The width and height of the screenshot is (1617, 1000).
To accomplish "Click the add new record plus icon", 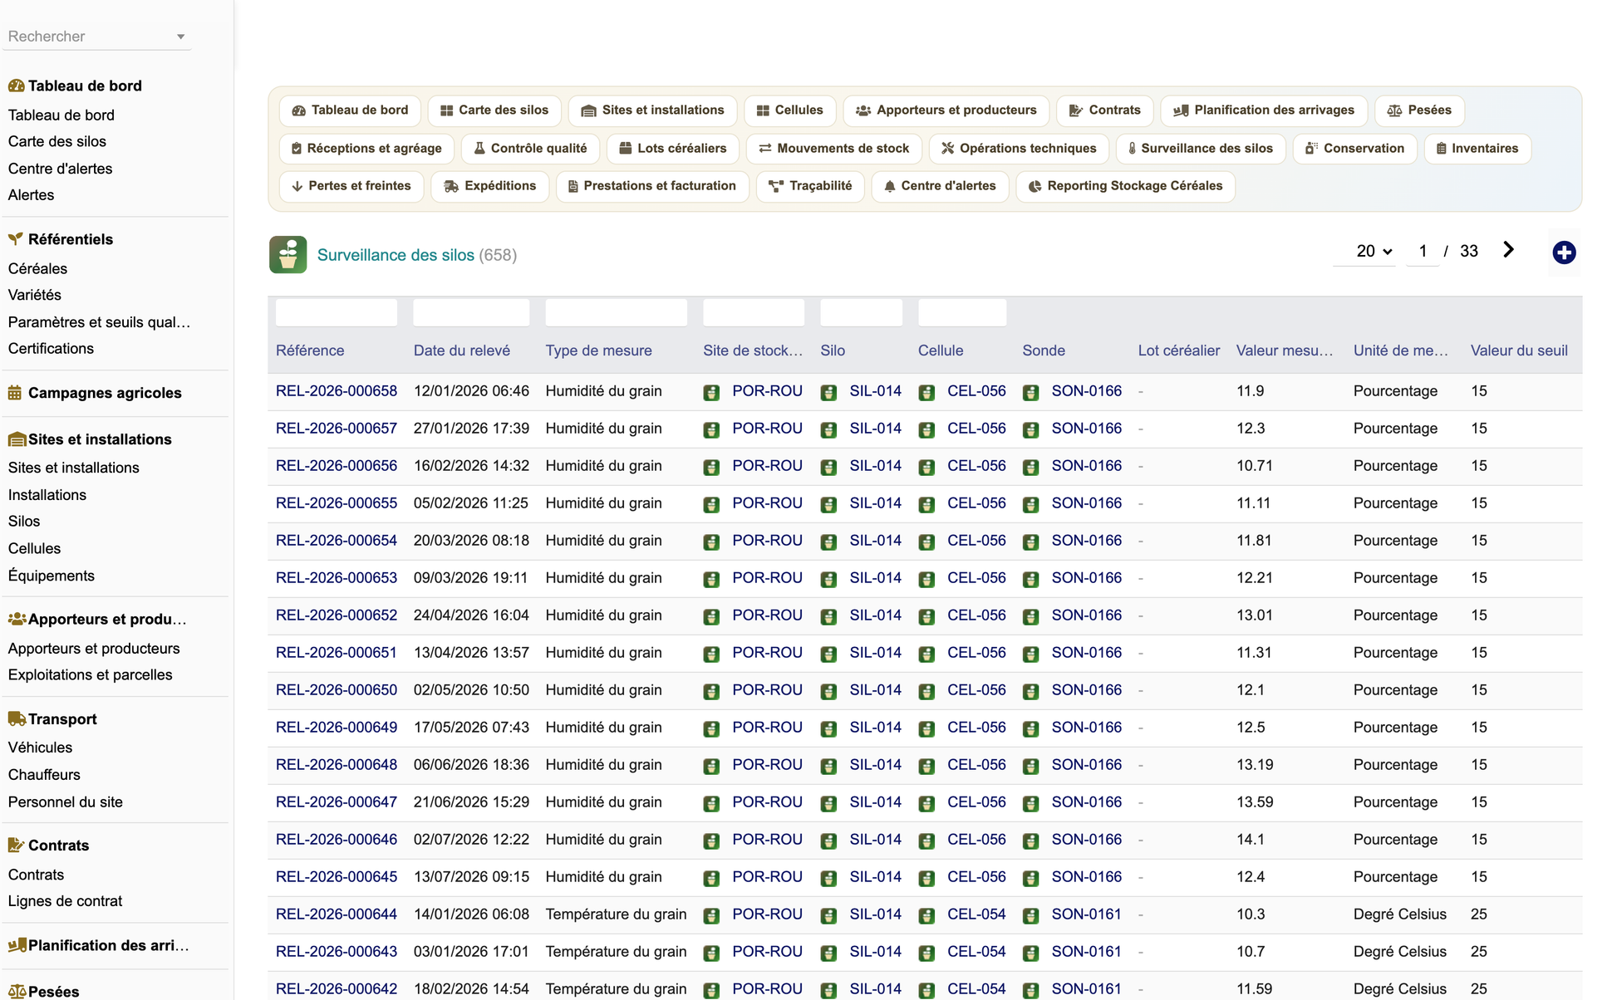I will pyautogui.click(x=1564, y=252).
